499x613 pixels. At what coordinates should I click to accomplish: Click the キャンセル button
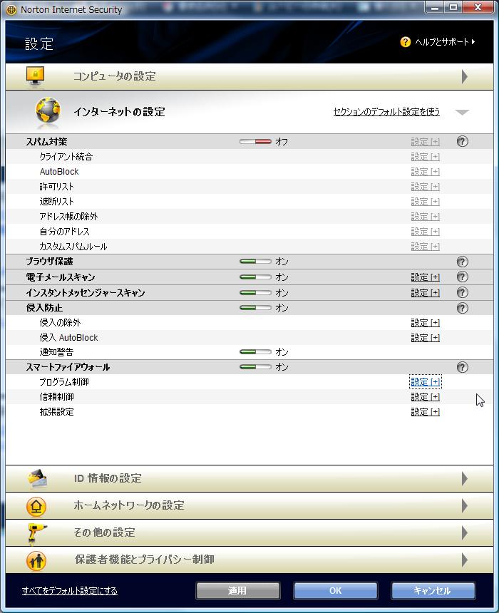coord(433,590)
